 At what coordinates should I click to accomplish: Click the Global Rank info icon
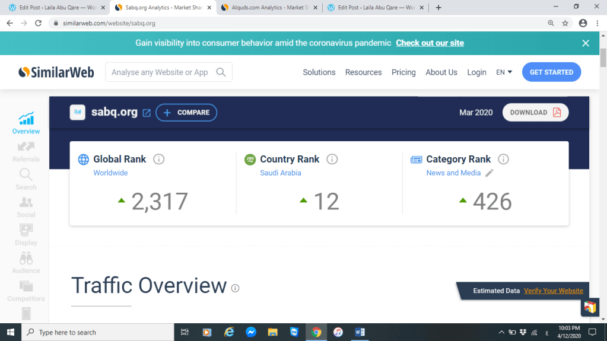tap(158, 159)
